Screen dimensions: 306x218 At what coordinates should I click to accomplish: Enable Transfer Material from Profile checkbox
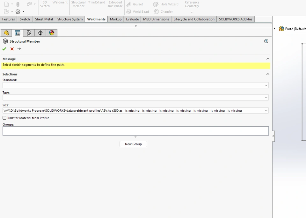pyautogui.click(x=4, y=118)
